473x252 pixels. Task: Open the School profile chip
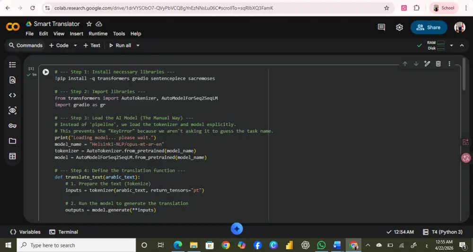click(x=444, y=8)
